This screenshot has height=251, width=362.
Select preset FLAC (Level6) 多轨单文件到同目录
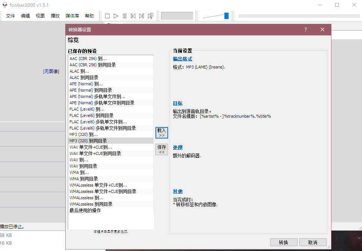click(111, 128)
